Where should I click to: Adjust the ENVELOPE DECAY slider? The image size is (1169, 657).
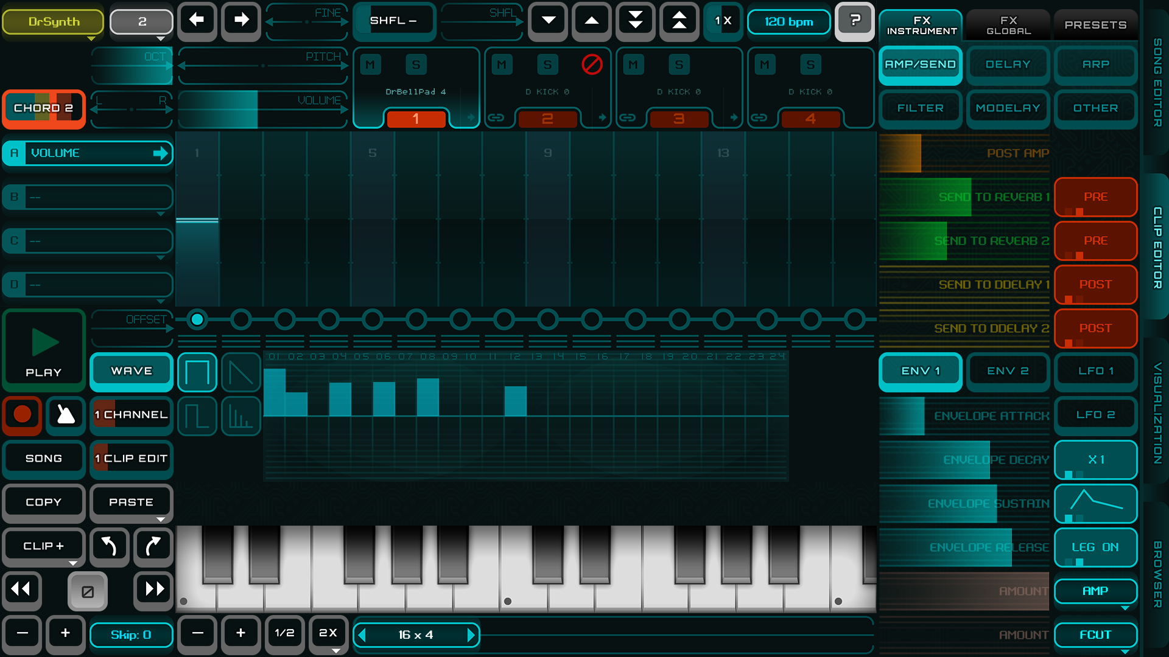(x=965, y=460)
